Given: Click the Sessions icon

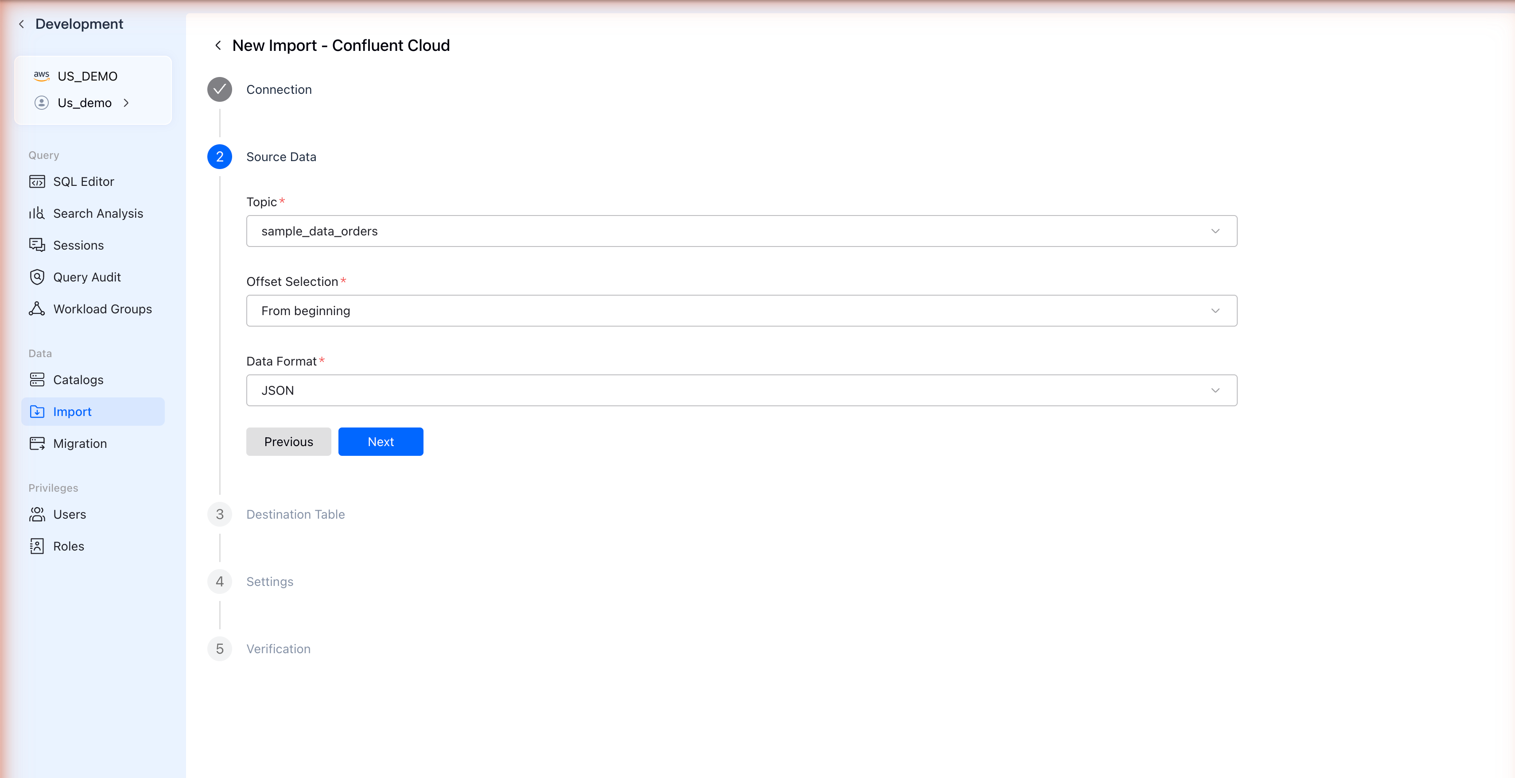Looking at the screenshot, I should pyautogui.click(x=36, y=245).
